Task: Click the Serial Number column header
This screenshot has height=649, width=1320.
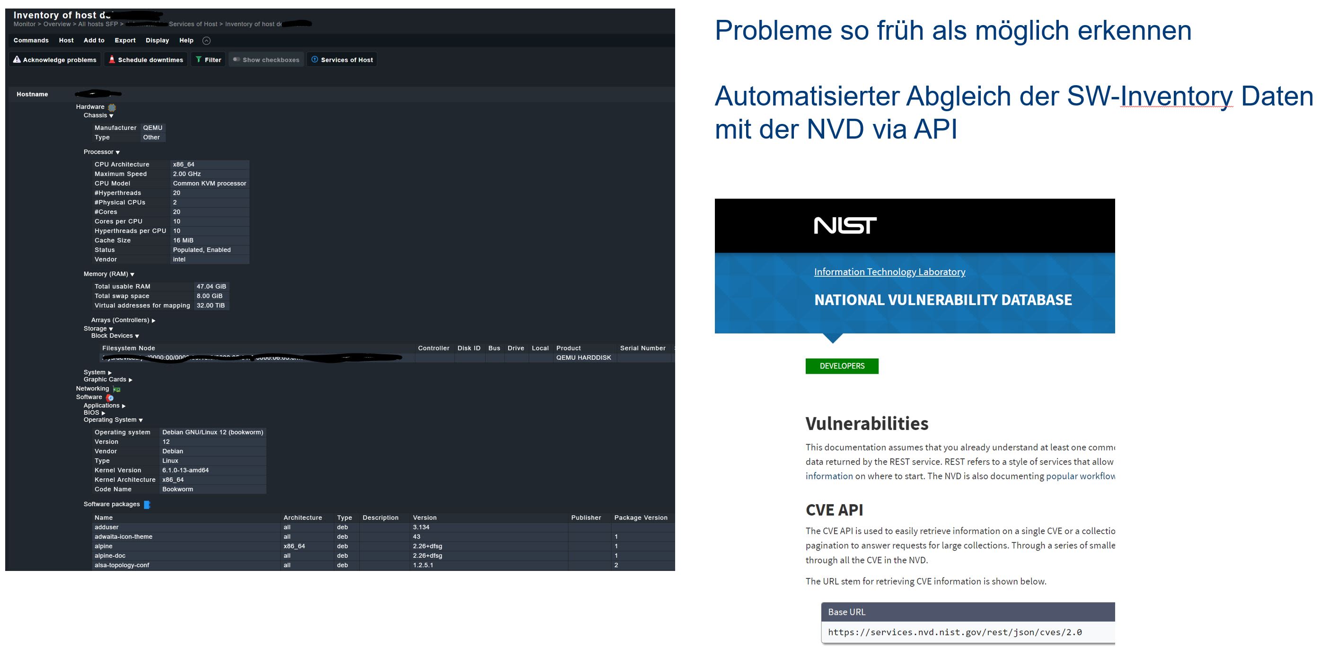Action: coord(642,348)
